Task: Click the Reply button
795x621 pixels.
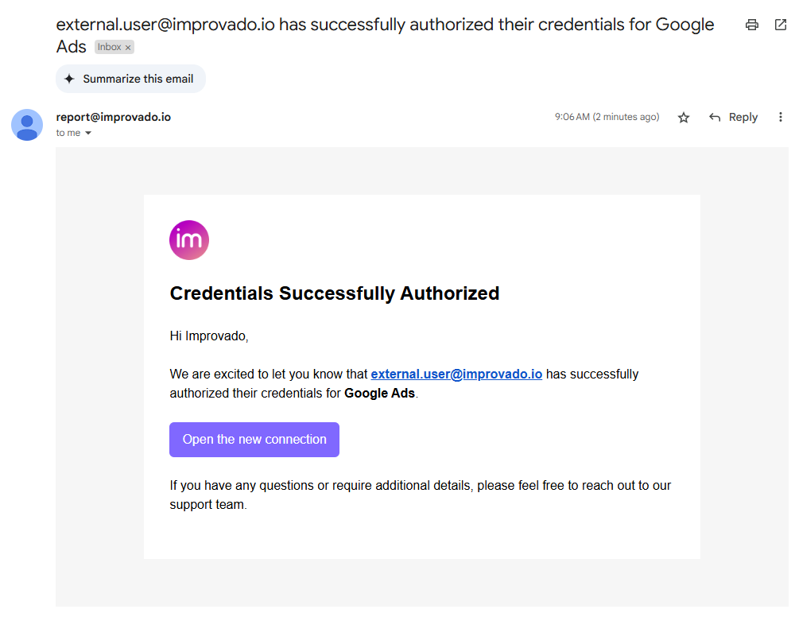Action: coord(733,118)
